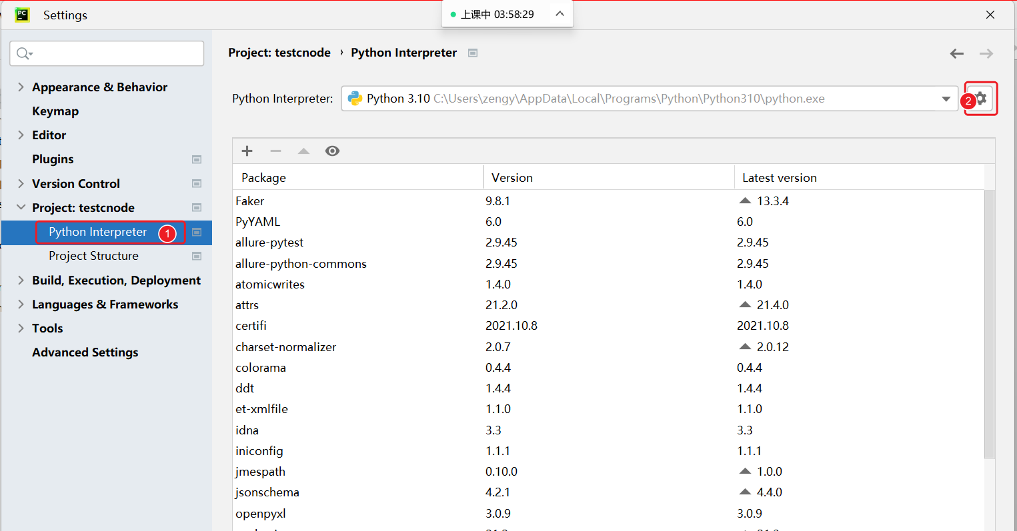Click the upgrade arrow next to attrs 21.4.0
The height and width of the screenshot is (531, 1017).
pos(746,304)
